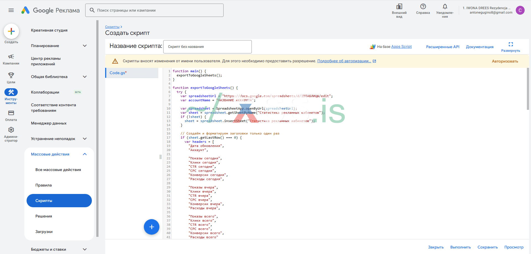The height and width of the screenshot is (254, 531).
Task: Expand the script editor to fullscreen
Action: (x=511, y=45)
